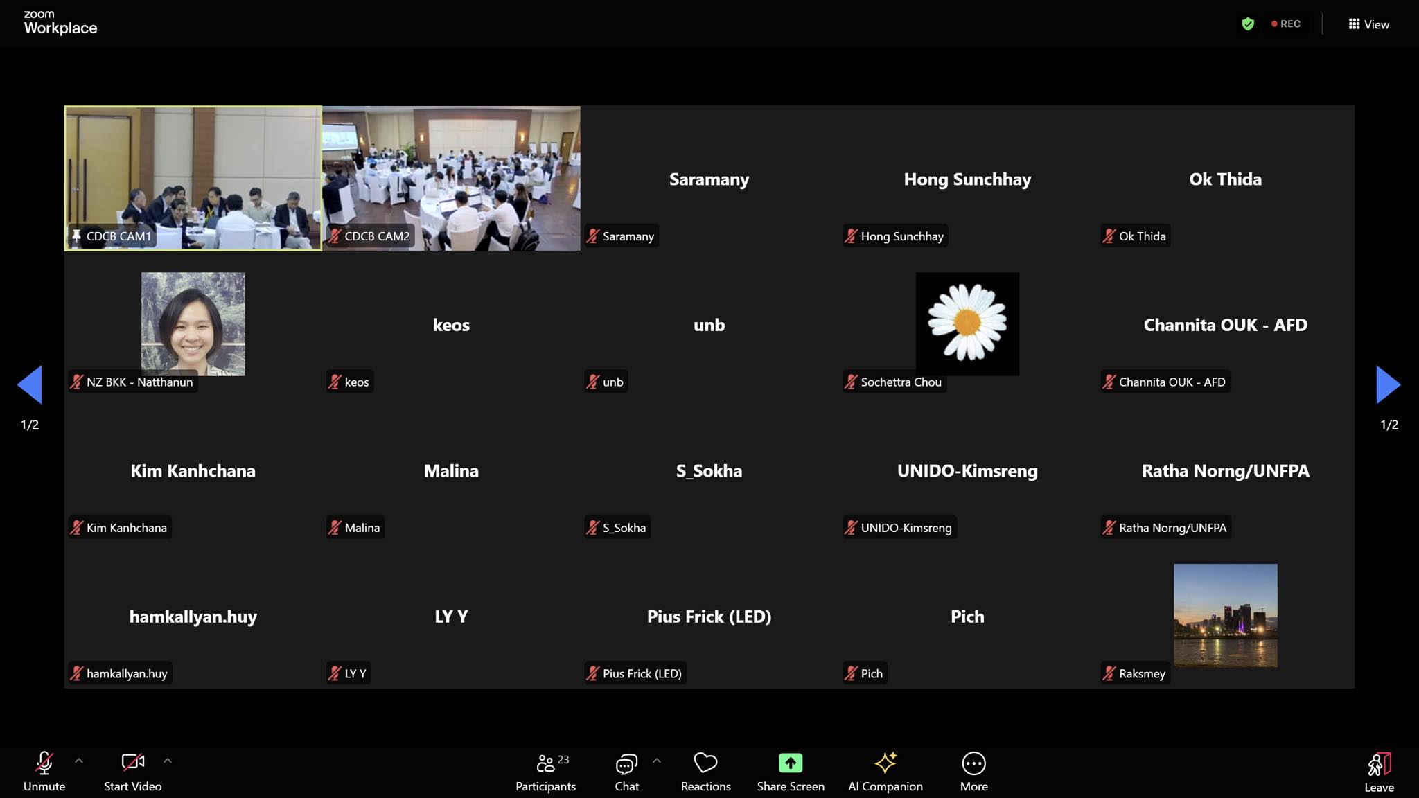Select the CDCB CAM2 video tile
The width and height of the screenshot is (1419, 798).
pos(451,178)
